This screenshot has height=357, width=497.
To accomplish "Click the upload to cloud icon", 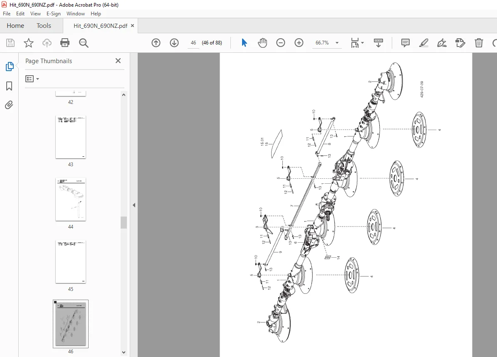I will [x=47, y=43].
